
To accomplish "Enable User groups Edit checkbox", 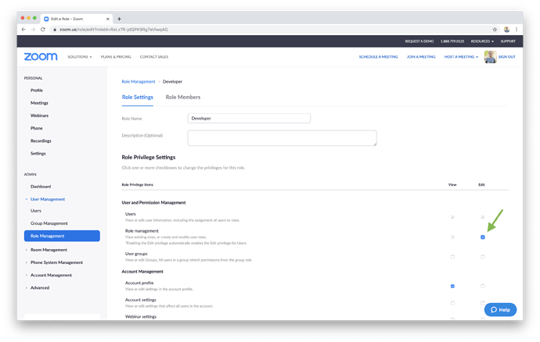I will pyautogui.click(x=483, y=257).
